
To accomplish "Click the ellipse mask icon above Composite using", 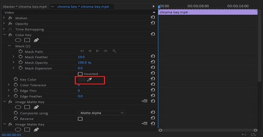I will click(x=18, y=107).
